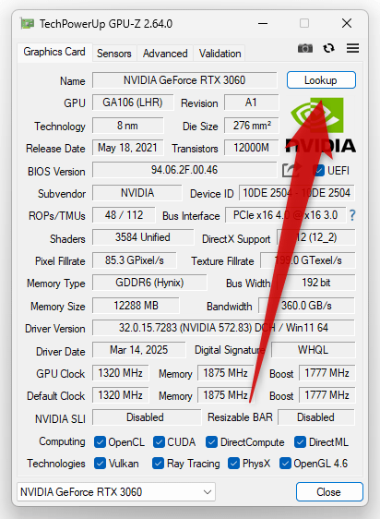The height and width of the screenshot is (519, 380).
Task: Click the Lookup button
Action: point(321,80)
